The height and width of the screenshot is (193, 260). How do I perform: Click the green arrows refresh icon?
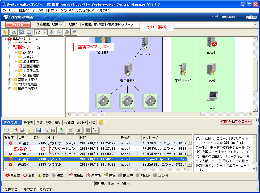61,130
